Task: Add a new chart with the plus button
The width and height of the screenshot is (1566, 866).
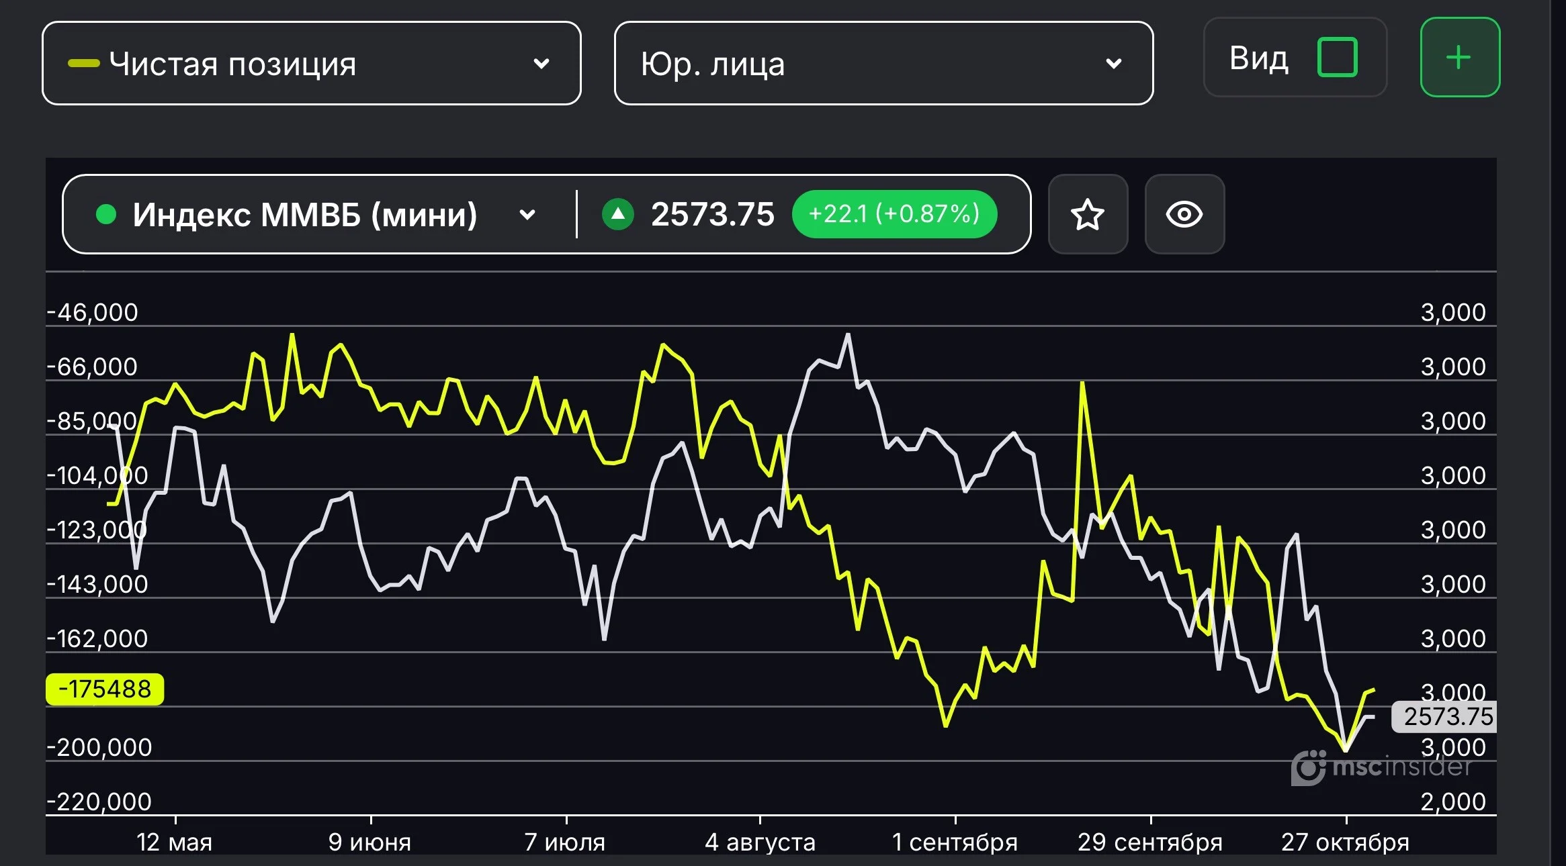Action: [1460, 58]
